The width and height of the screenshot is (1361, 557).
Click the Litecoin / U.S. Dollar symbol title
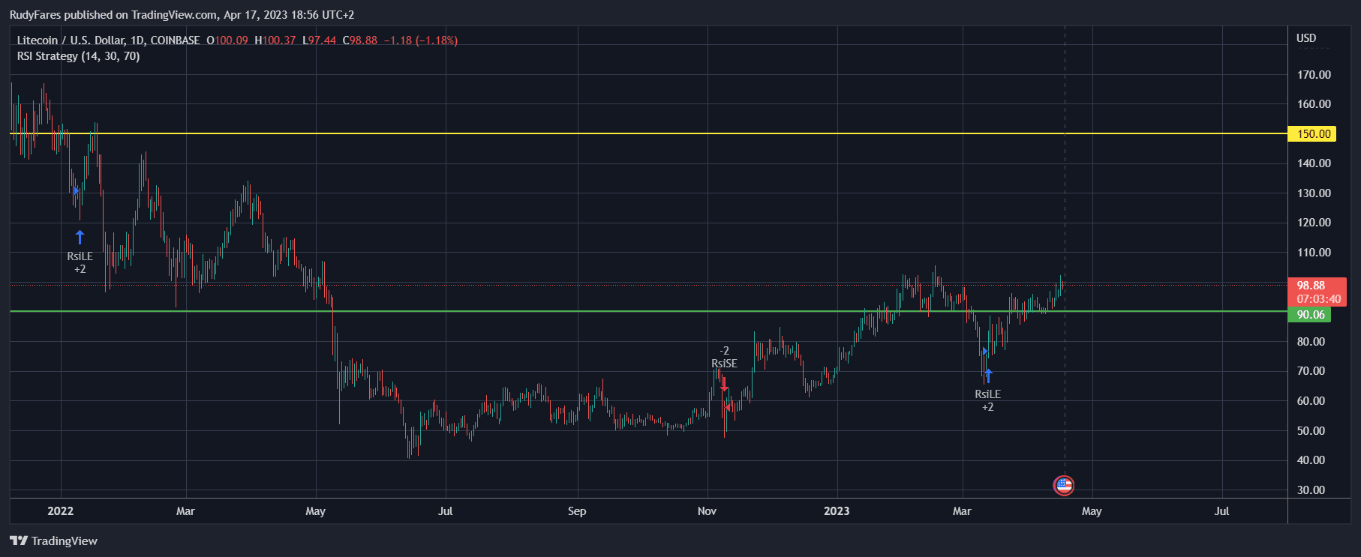tap(108, 40)
